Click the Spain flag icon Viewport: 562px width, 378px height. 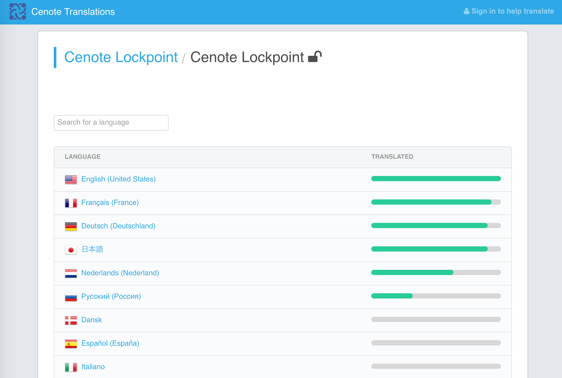click(71, 344)
